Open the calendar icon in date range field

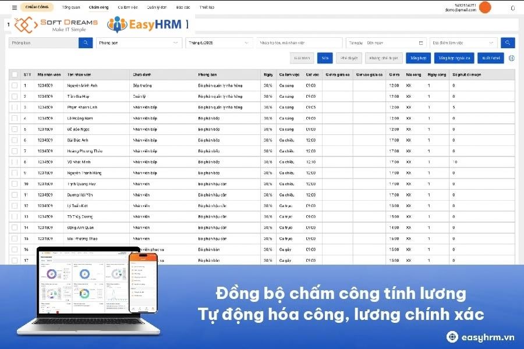(421, 43)
